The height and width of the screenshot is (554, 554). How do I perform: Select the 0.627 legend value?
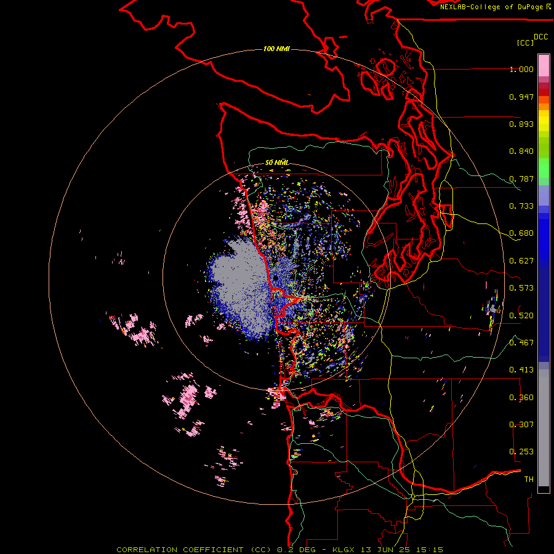[x=521, y=261]
